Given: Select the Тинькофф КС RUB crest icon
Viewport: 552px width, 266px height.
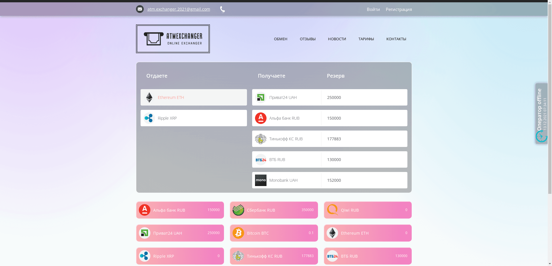Looking at the screenshot, I should [261, 139].
